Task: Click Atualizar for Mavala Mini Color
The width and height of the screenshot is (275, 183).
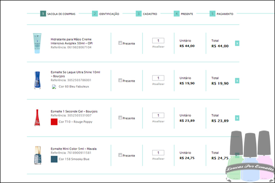Action: click(x=158, y=159)
